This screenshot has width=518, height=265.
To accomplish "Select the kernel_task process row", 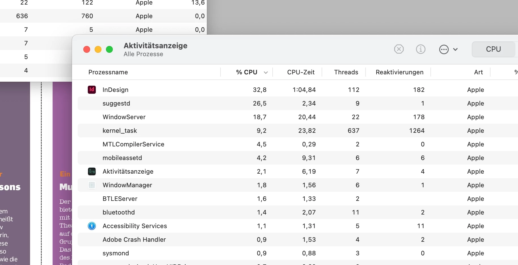I will [x=298, y=131].
